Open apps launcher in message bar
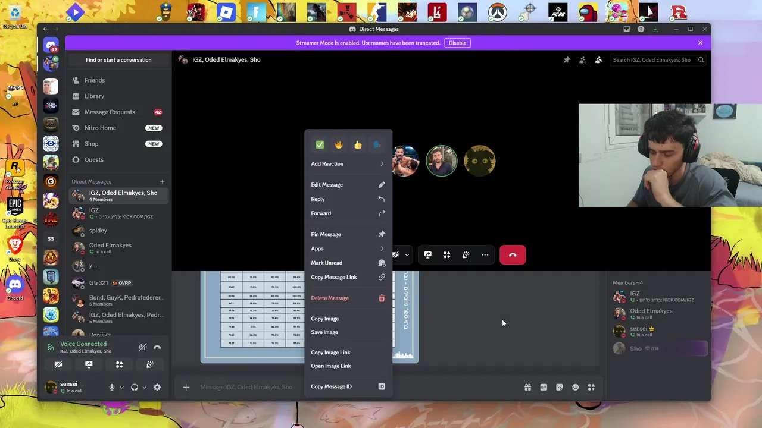This screenshot has width=762, height=428. tap(591, 387)
